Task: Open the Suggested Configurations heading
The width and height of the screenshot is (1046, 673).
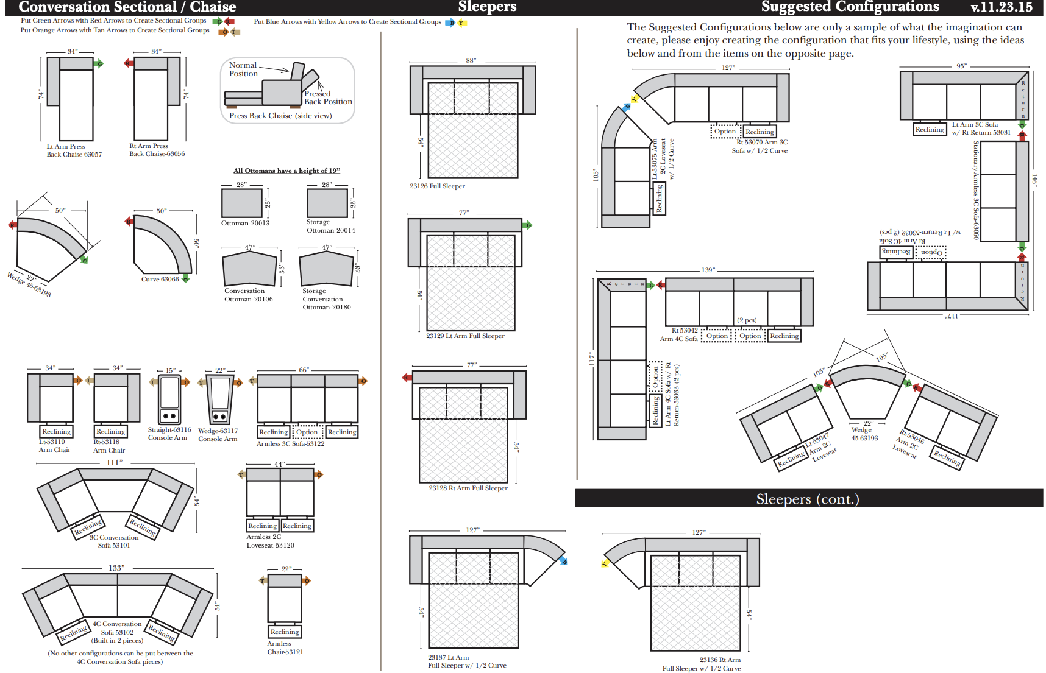Action: pos(850,7)
